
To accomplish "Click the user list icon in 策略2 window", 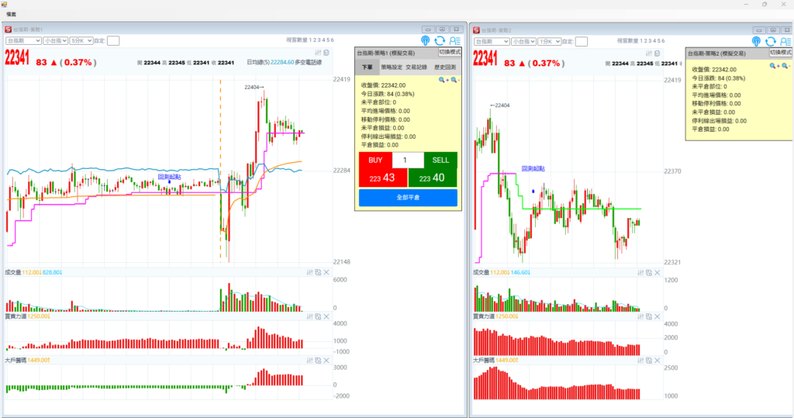I will coord(785,42).
